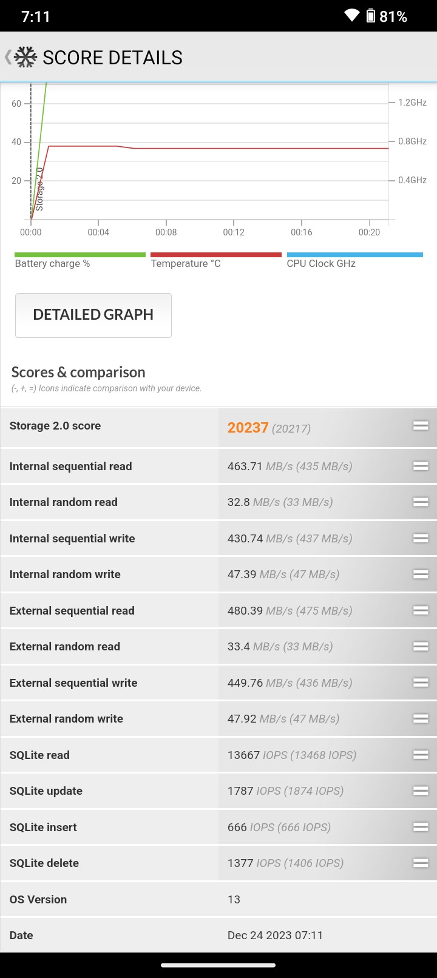Screen dimensions: 437x978
Task: Tap the back chevron in header
Action: [x=7, y=57]
